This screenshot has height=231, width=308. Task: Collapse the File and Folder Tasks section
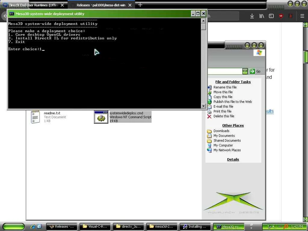click(x=233, y=82)
